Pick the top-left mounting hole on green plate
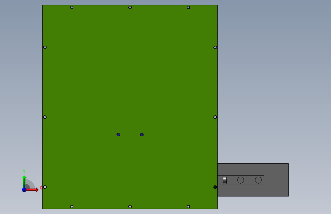Image resolution: width=331 pixels, height=214 pixels. [x=72, y=7]
